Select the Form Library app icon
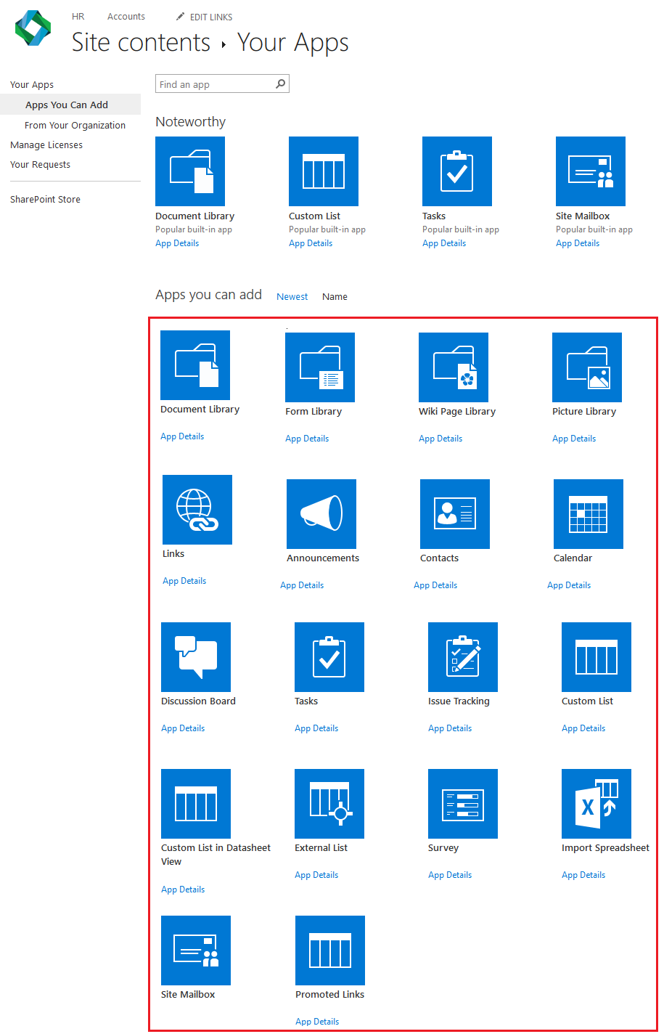 click(319, 367)
